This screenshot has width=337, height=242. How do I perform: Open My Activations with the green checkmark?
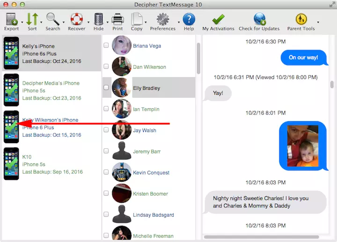[218, 20]
